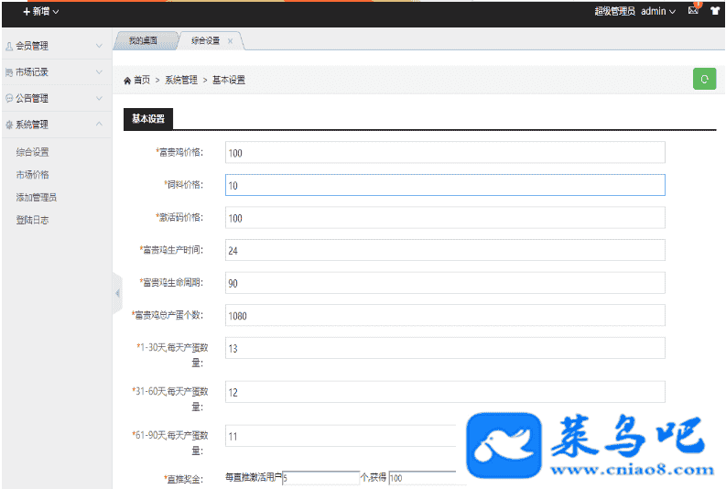This screenshot has width=726, height=489.
Task: Collapse the 系统管理 menu chevron
Action: point(99,125)
